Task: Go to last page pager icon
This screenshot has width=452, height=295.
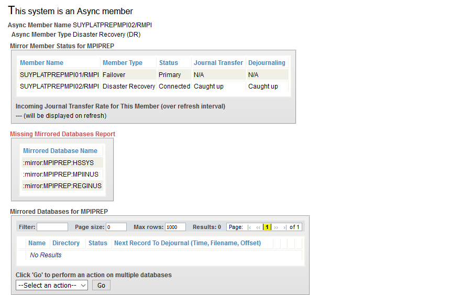Action: pyautogui.click(x=285, y=227)
